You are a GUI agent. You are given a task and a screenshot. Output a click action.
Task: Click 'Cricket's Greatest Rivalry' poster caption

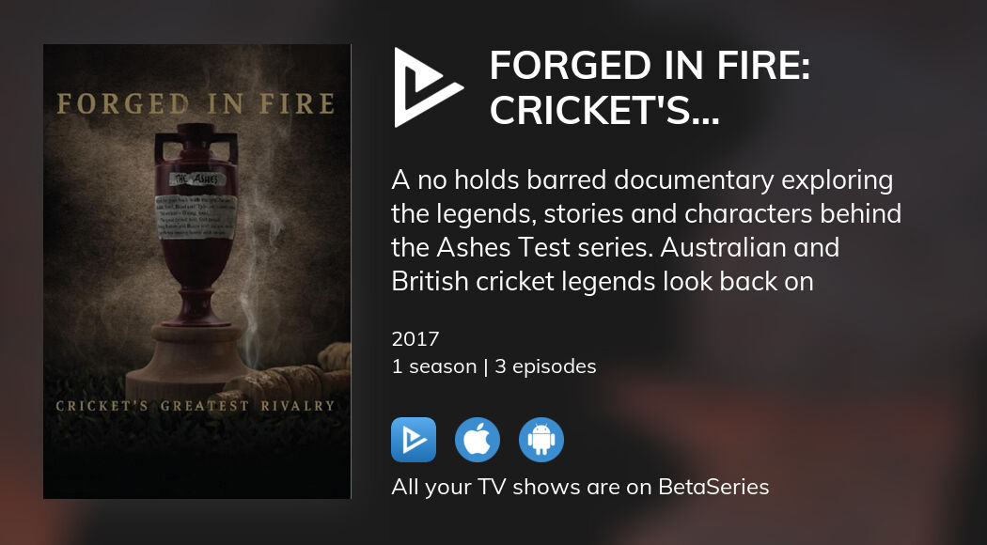click(196, 406)
